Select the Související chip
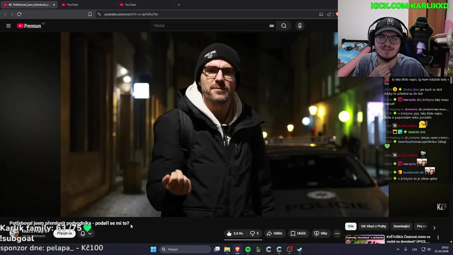Screen dimensions: 453x255 [x=401, y=226]
